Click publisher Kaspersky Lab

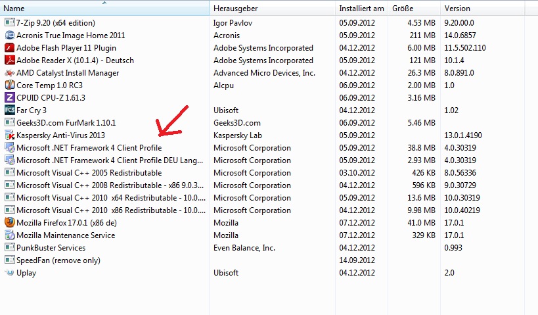(237, 135)
